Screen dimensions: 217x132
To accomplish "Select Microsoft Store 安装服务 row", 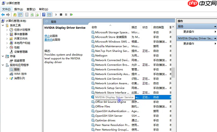I will pyautogui.click(x=131, y=37).
